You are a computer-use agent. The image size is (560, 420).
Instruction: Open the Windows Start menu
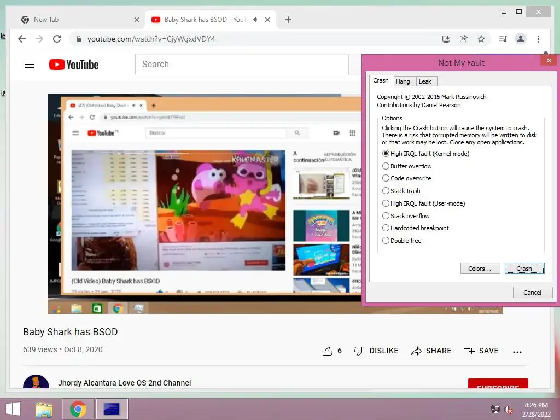tap(13, 409)
